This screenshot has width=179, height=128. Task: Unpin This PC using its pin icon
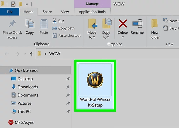pyautogui.click(x=68, y=111)
